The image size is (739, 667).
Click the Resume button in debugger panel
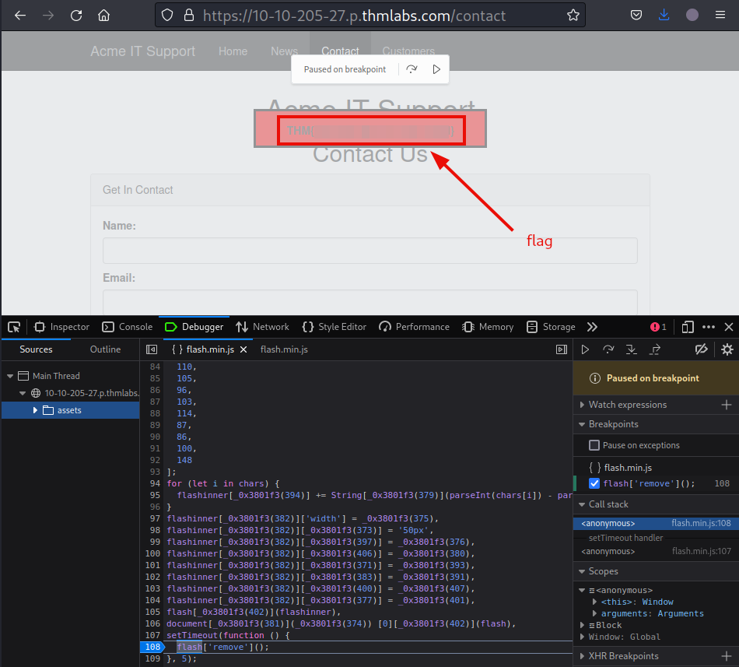click(586, 349)
